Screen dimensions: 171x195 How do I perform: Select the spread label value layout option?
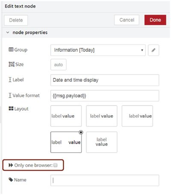(66, 142)
